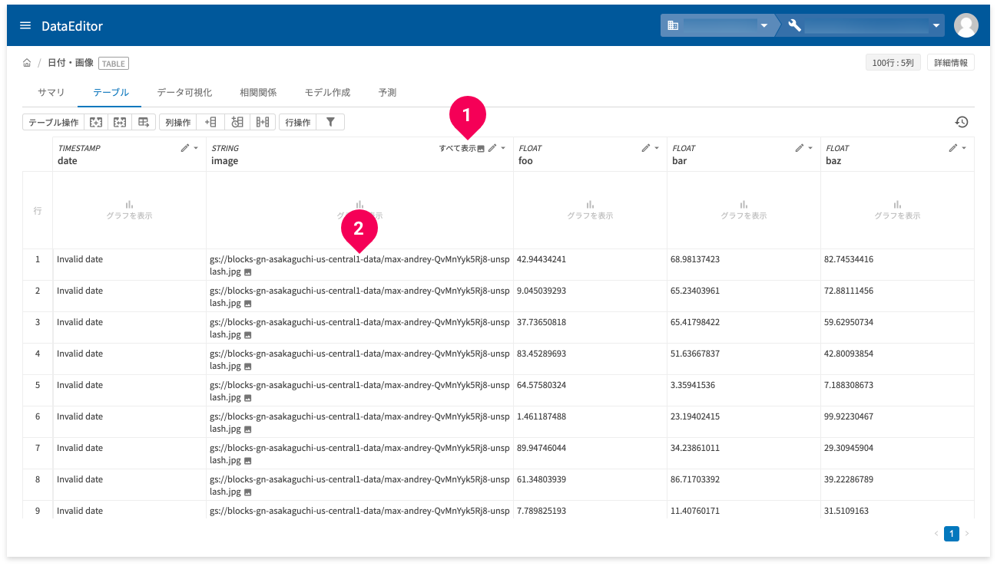Click the add column icon

(x=210, y=122)
